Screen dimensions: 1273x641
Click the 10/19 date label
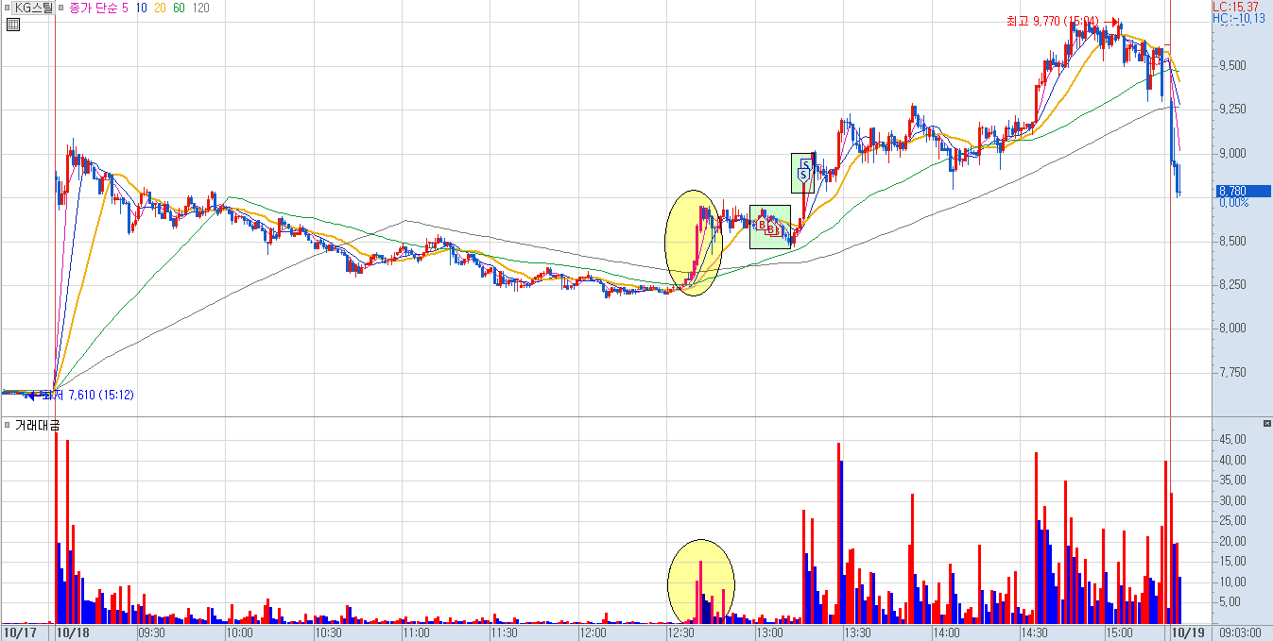click(1189, 633)
